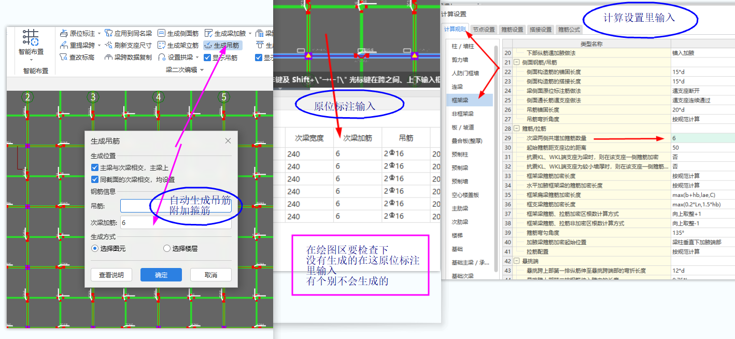Click the 查看说明 button
The image size is (735, 339).
click(111, 275)
